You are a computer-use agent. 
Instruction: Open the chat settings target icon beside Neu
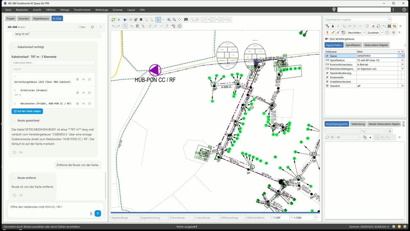[92, 27]
